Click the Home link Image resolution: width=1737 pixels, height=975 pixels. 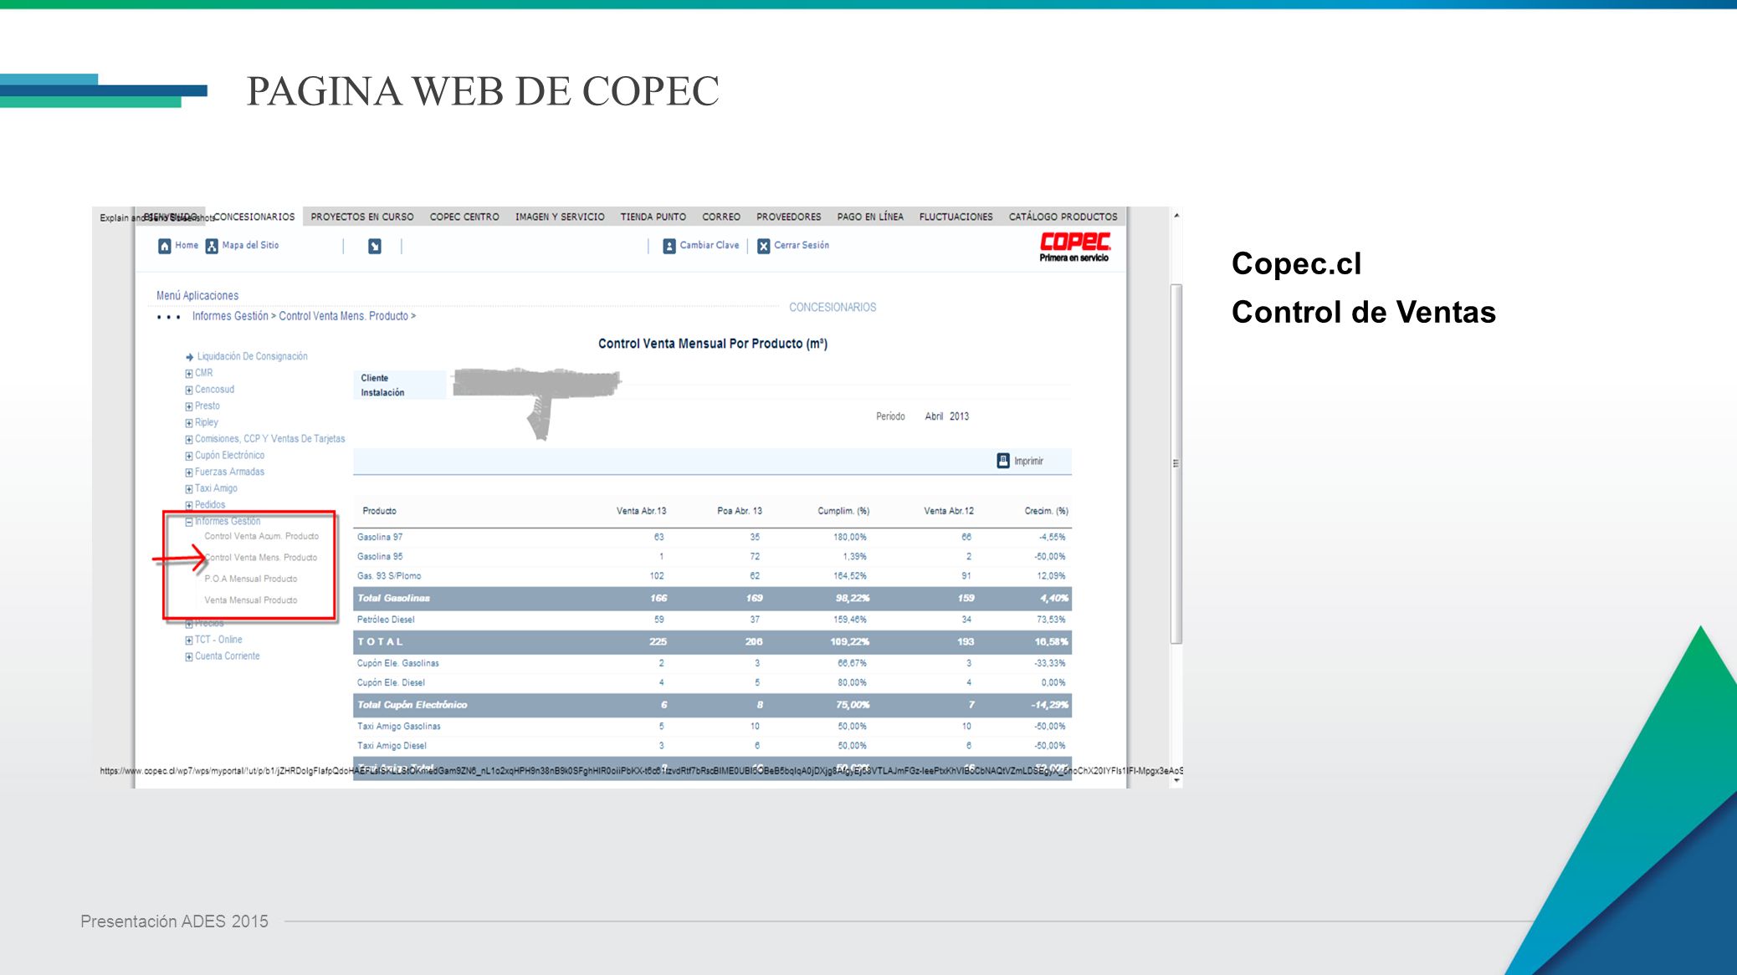[187, 245]
